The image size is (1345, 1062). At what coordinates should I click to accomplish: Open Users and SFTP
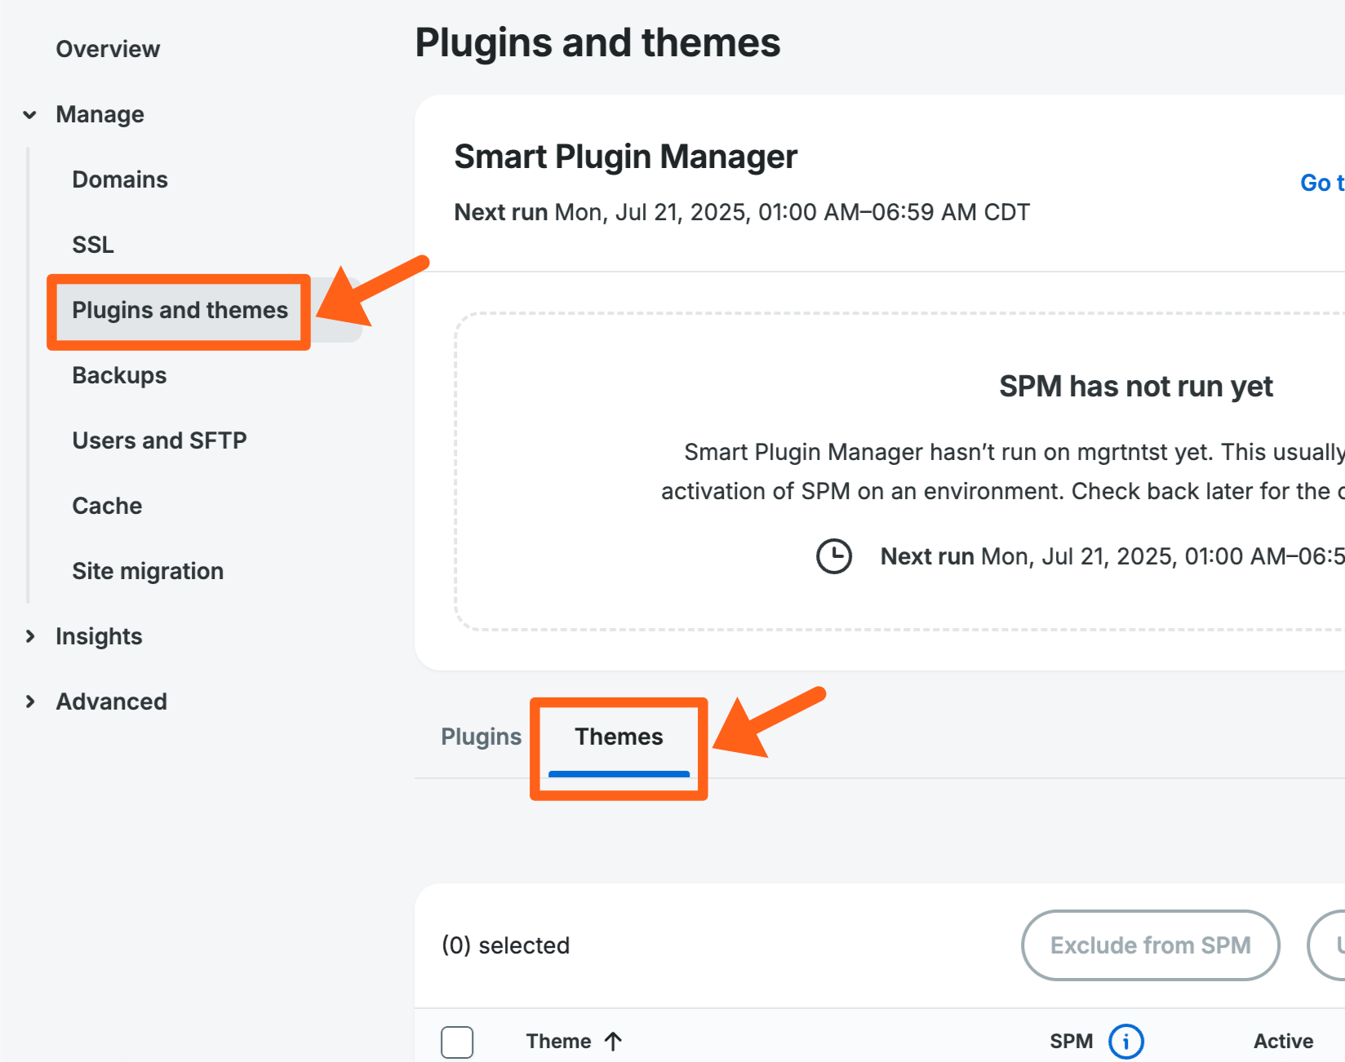pyautogui.click(x=159, y=441)
